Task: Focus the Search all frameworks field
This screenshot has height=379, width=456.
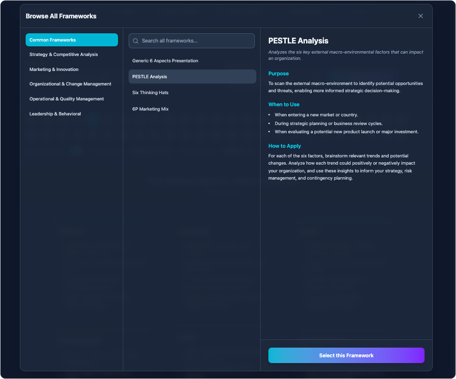Action: point(196,41)
